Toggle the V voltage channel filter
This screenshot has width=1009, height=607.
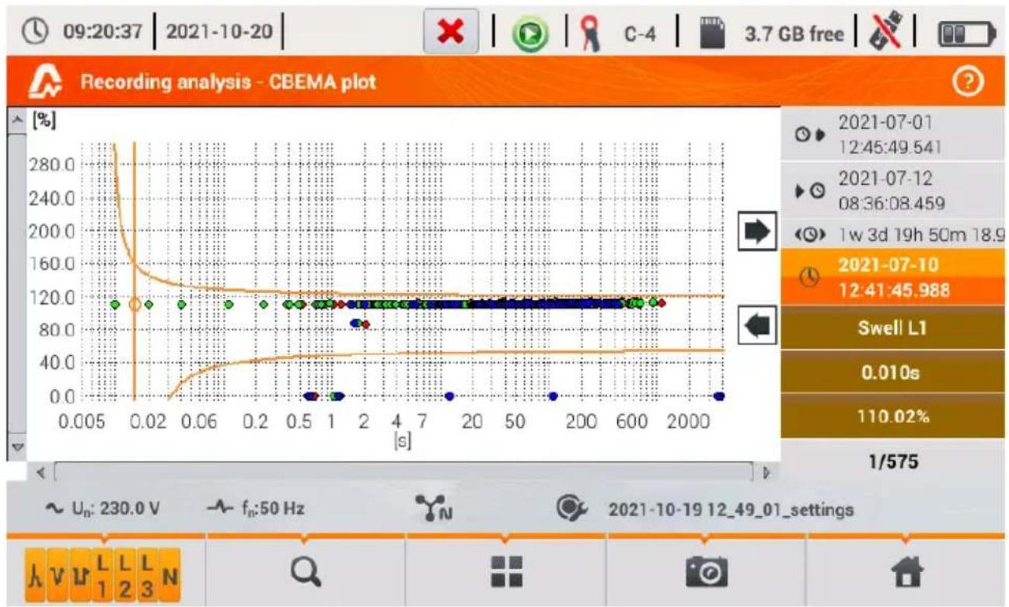(57, 575)
